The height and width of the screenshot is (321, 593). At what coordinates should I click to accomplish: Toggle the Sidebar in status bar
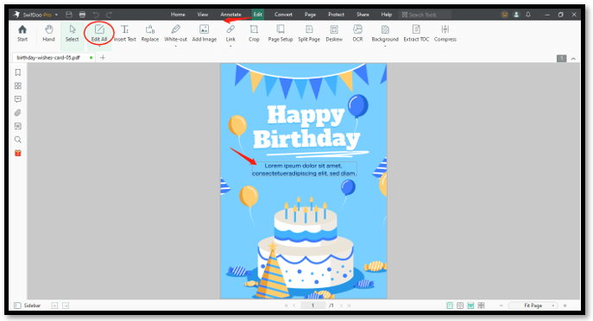(28, 305)
